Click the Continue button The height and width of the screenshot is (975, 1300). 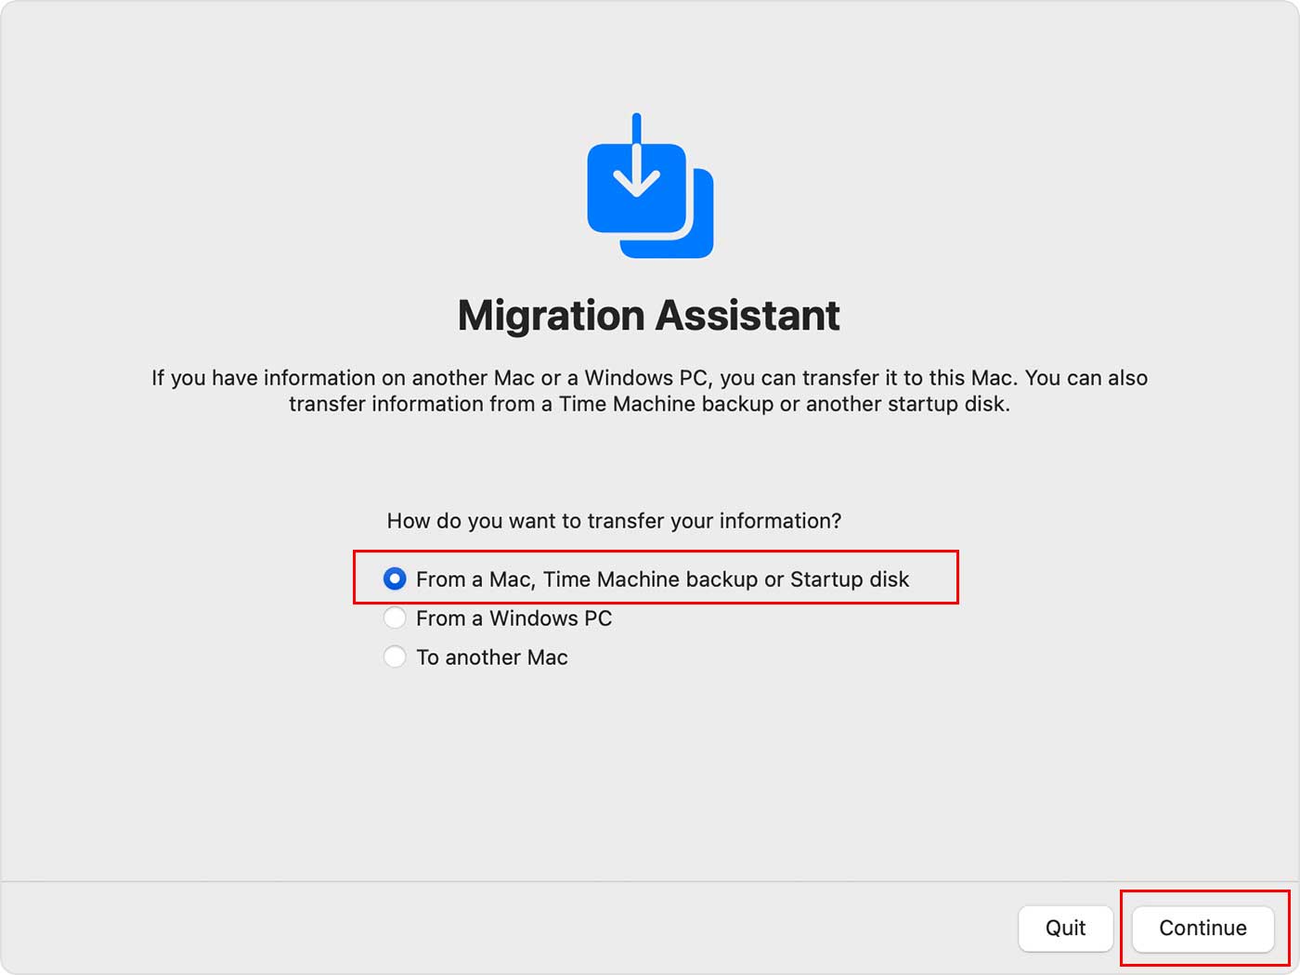point(1202,928)
